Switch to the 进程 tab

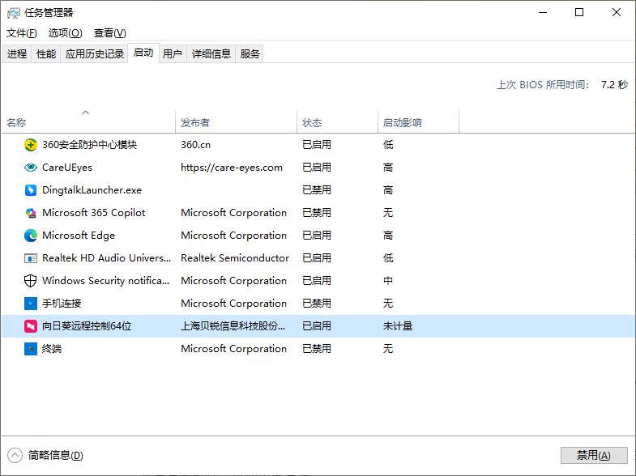[x=17, y=53]
